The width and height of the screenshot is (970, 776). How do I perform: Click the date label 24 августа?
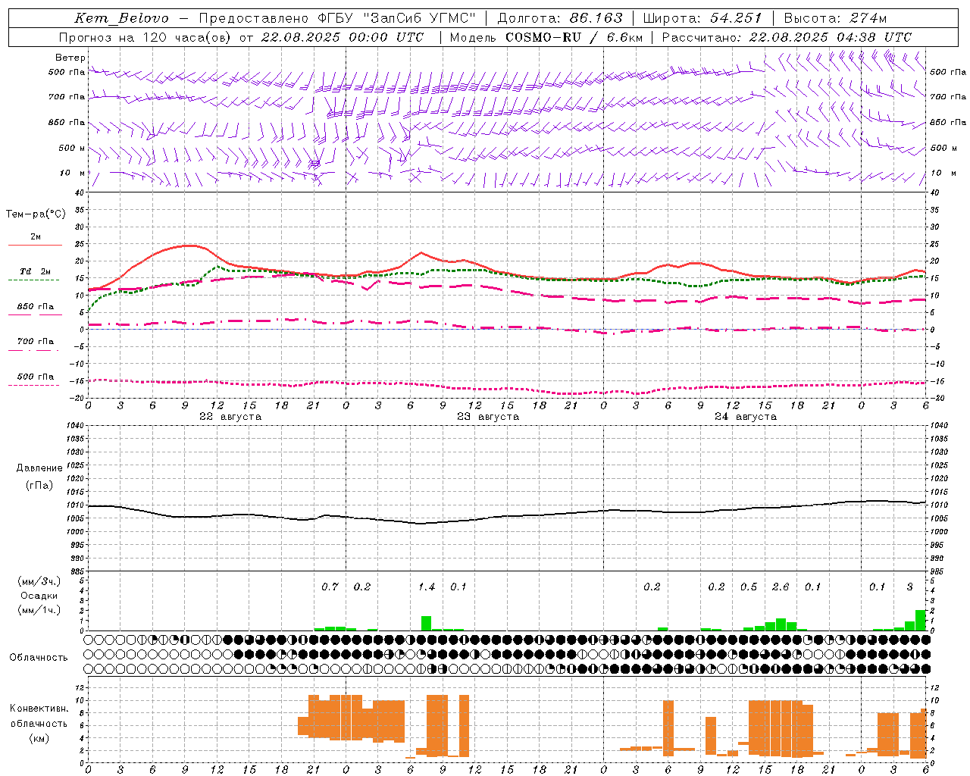click(x=746, y=417)
